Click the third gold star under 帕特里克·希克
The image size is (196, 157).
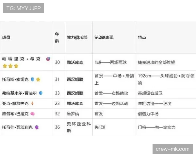16,66
